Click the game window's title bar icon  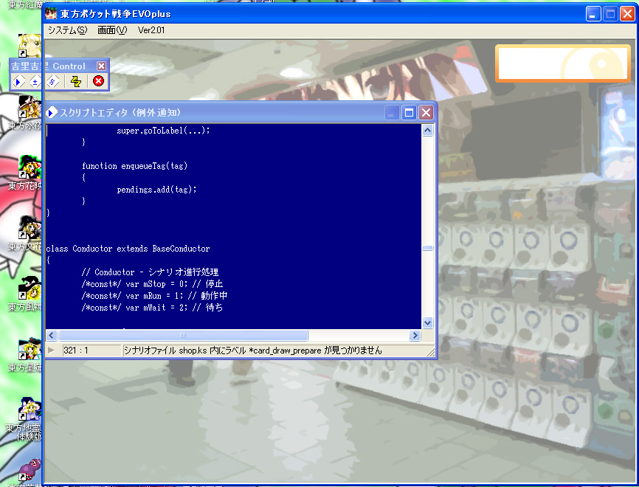pyautogui.click(x=51, y=13)
